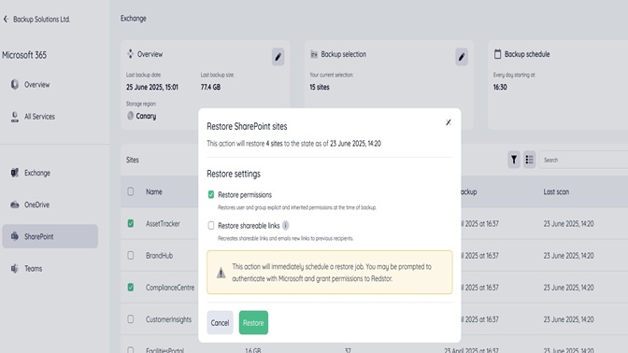This screenshot has width=628, height=353.
Task: Click the Canary region globe icon
Action: [x=130, y=116]
